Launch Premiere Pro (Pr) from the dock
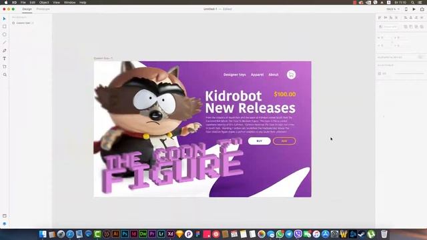The image size is (427, 240). [x=152, y=234]
